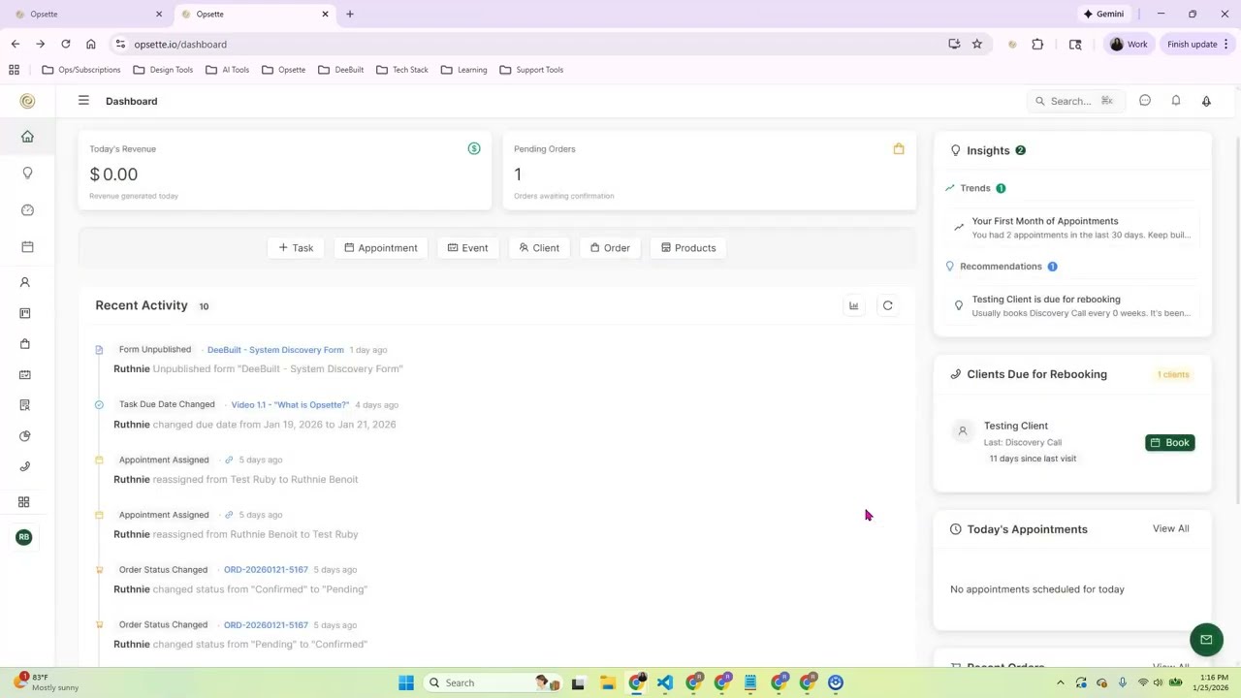Open the chat bubble icon in the header

coord(1145,101)
